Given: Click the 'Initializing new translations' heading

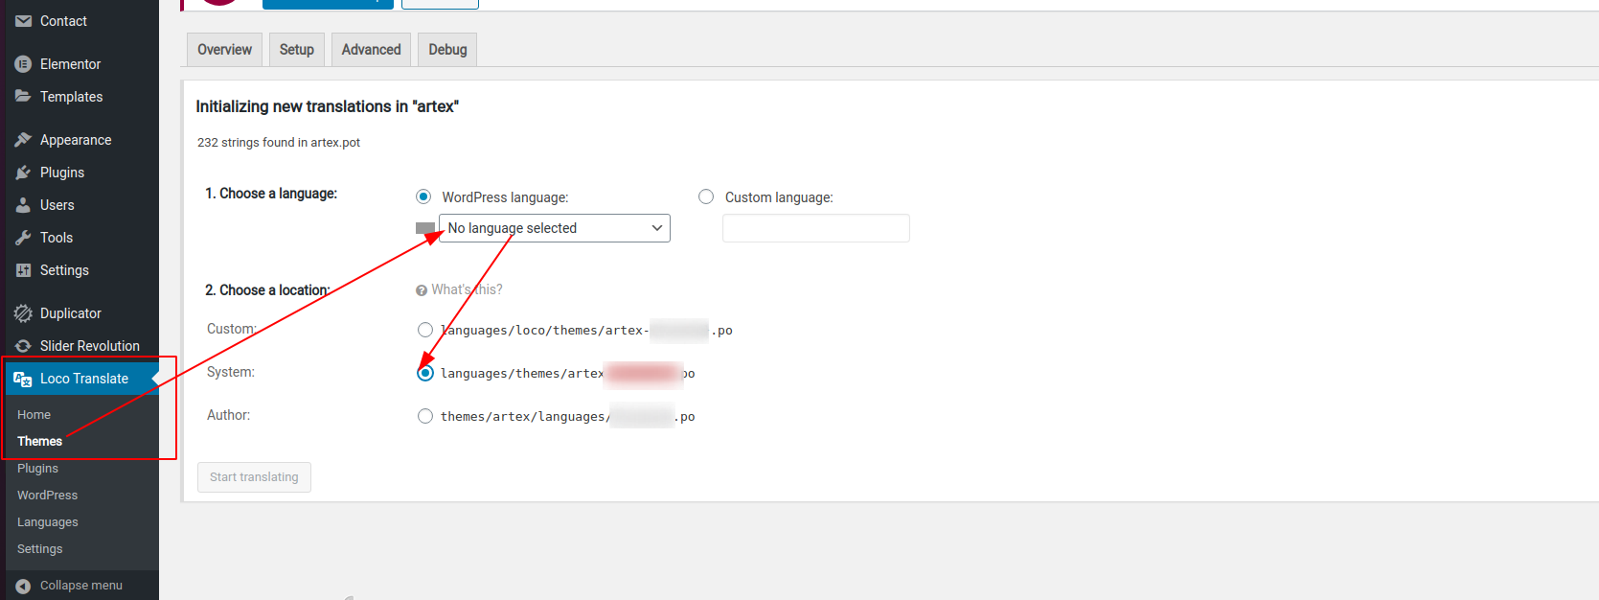Looking at the screenshot, I should click(x=328, y=106).
